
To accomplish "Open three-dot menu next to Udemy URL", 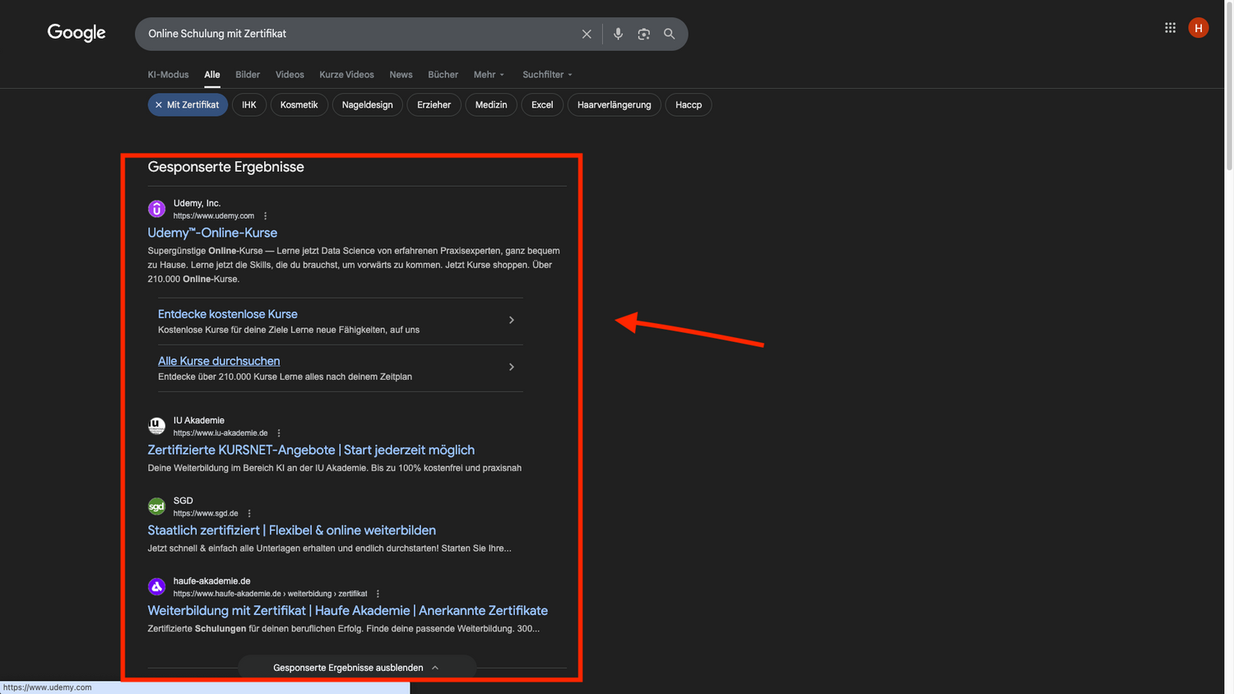I will pyautogui.click(x=265, y=216).
